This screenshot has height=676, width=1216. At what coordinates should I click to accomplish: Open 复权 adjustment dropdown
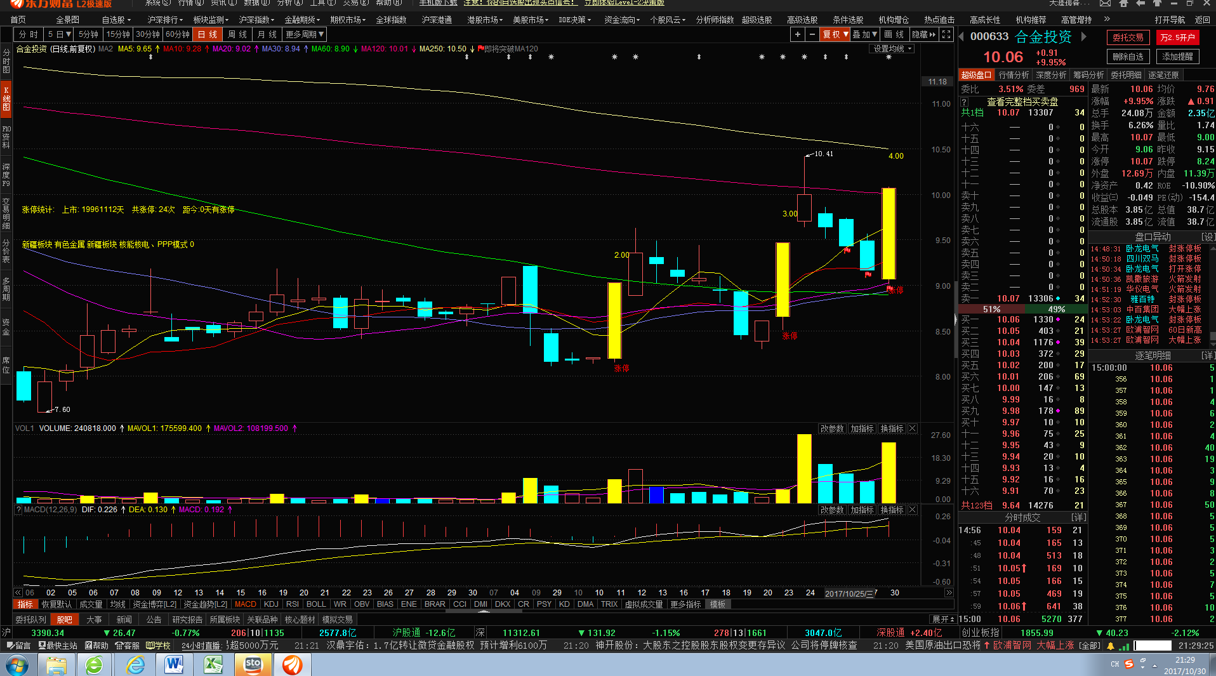coord(835,34)
